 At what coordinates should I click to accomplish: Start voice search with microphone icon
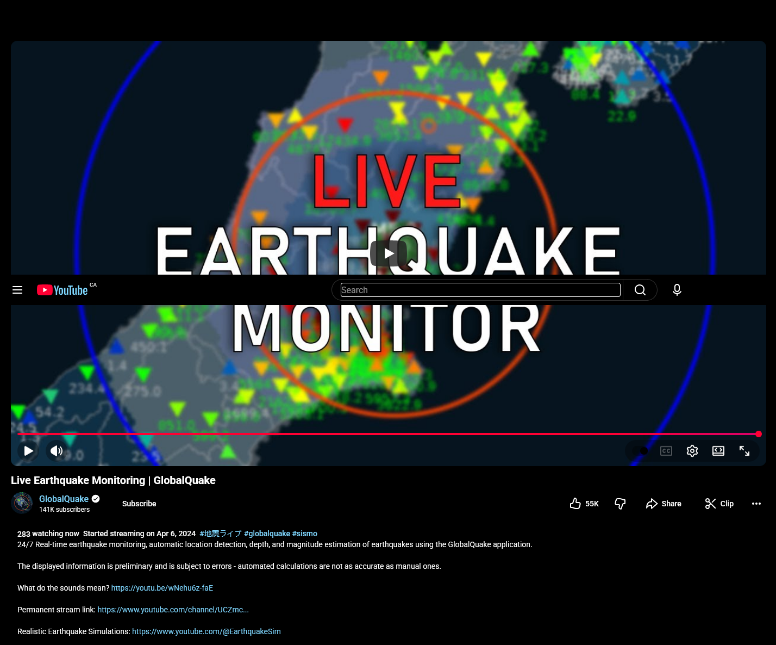tap(677, 290)
